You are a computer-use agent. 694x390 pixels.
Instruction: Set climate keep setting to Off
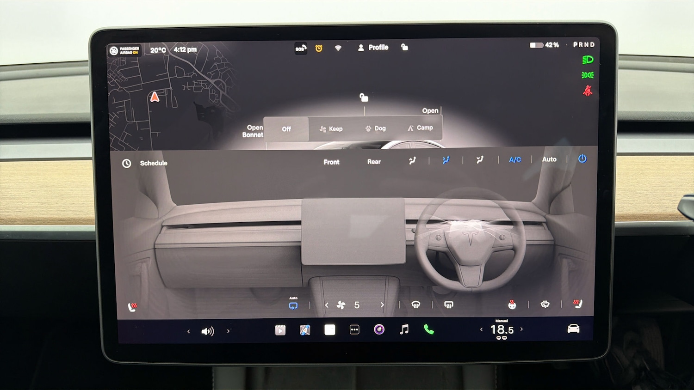(286, 129)
